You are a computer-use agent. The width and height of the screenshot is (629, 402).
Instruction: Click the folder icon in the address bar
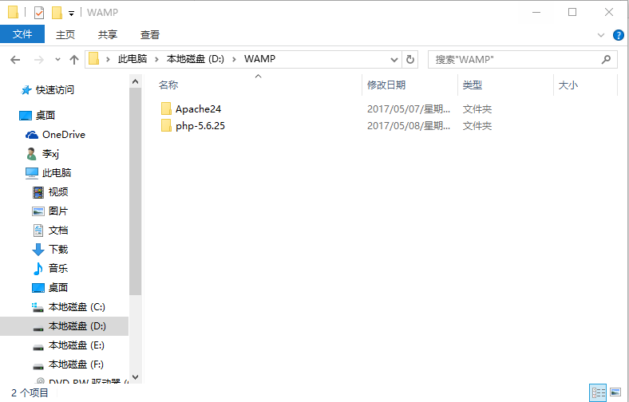(93, 59)
